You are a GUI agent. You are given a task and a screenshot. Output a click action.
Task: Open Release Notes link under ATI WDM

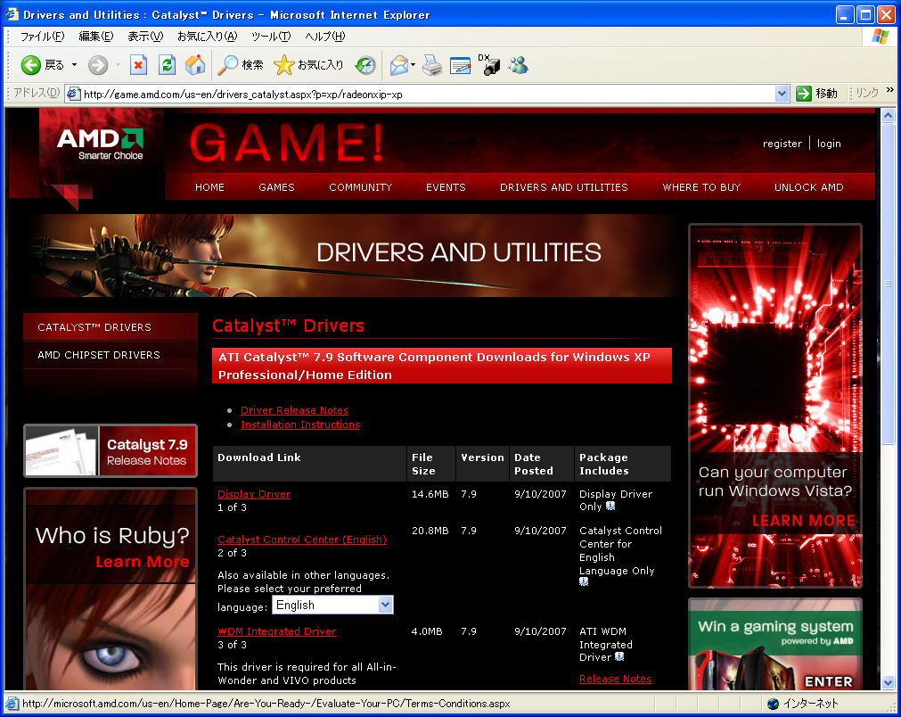tap(615, 679)
